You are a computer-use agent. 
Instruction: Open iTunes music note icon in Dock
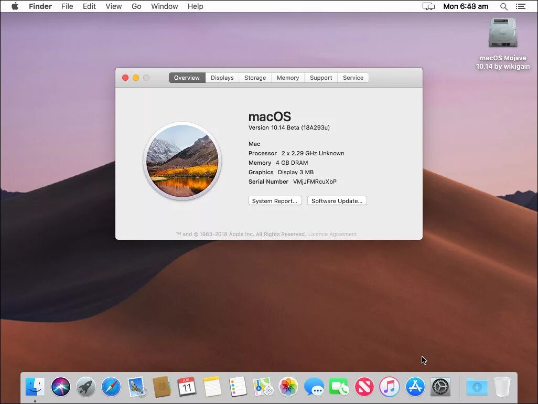click(390, 387)
